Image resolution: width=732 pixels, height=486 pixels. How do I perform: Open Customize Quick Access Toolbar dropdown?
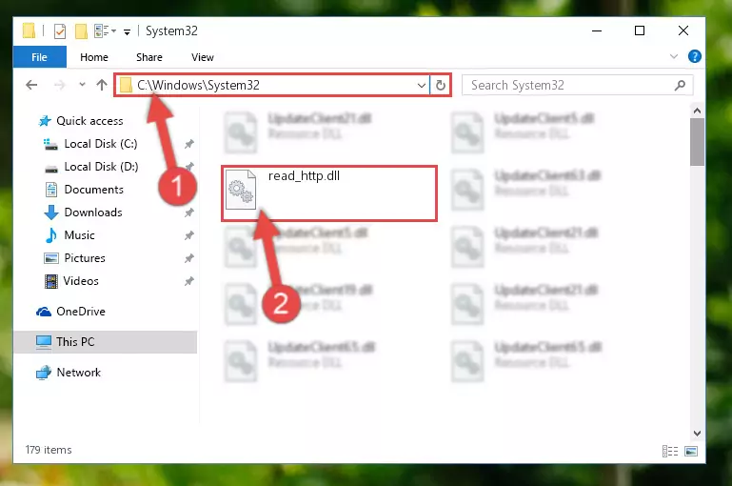[127, 31]
